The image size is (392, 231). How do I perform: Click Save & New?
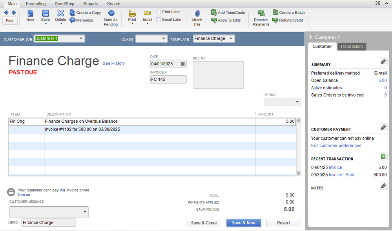pyautogui.click(x=244, y=223)
